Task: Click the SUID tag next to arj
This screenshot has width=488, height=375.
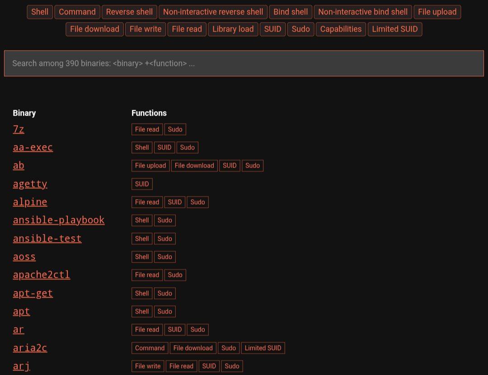Action: [209, 366]
